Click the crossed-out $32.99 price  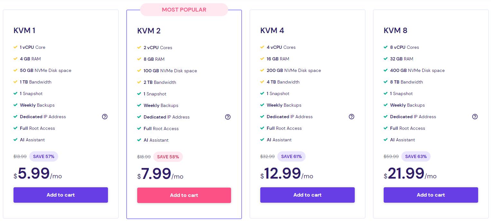point(267,156)
